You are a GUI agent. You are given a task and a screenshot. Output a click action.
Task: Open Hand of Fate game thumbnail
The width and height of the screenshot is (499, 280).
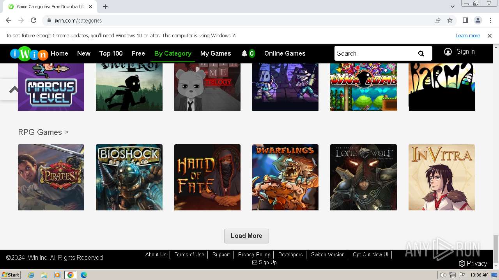pos(207,177)
